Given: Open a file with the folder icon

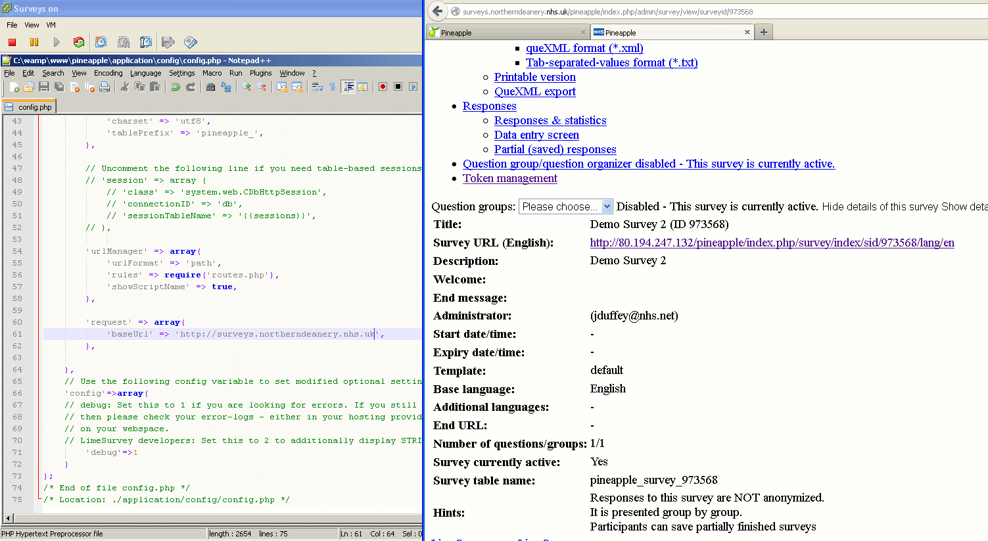Looking at the screenshot, I should [x=28, y=87].
